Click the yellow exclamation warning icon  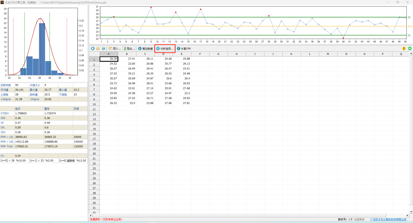coord(404,48)
